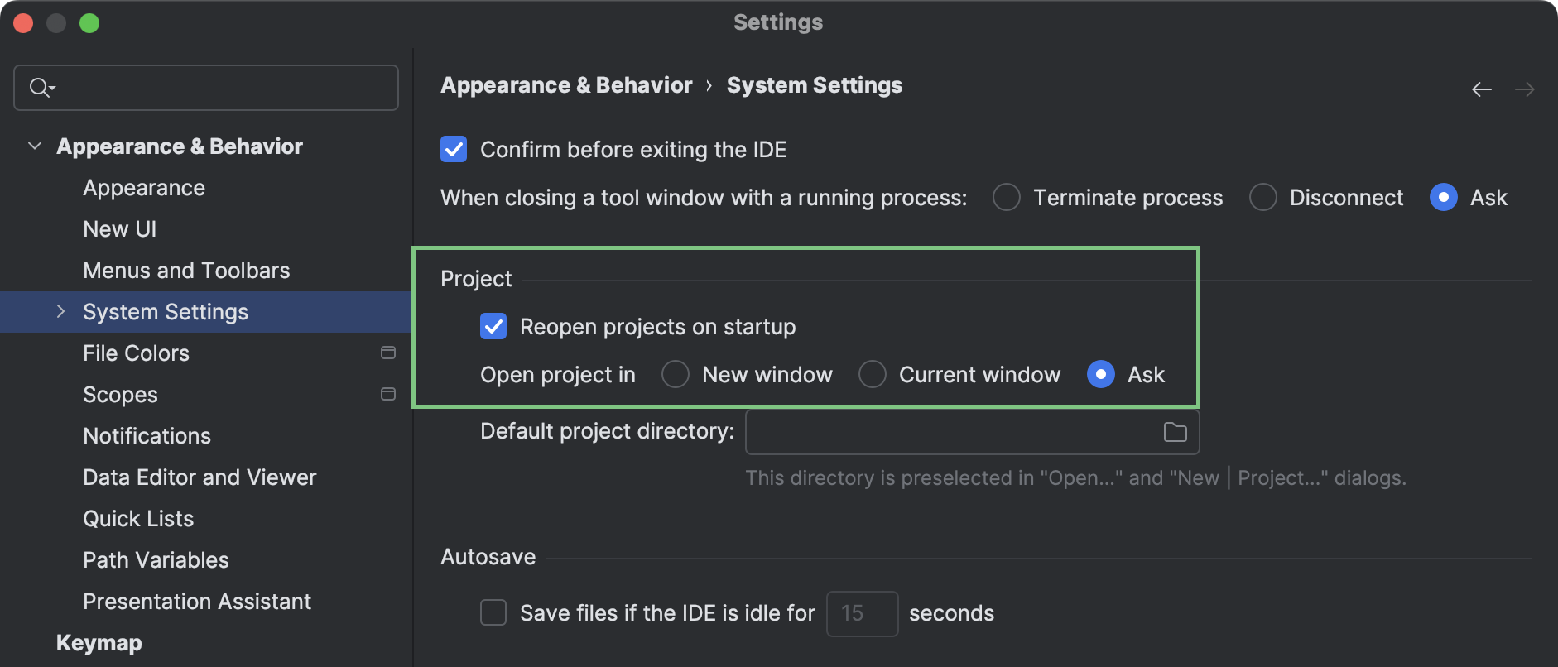Choose Current window for opening projects
This screenshot has height=667, width=1558.
coord(873,374)
